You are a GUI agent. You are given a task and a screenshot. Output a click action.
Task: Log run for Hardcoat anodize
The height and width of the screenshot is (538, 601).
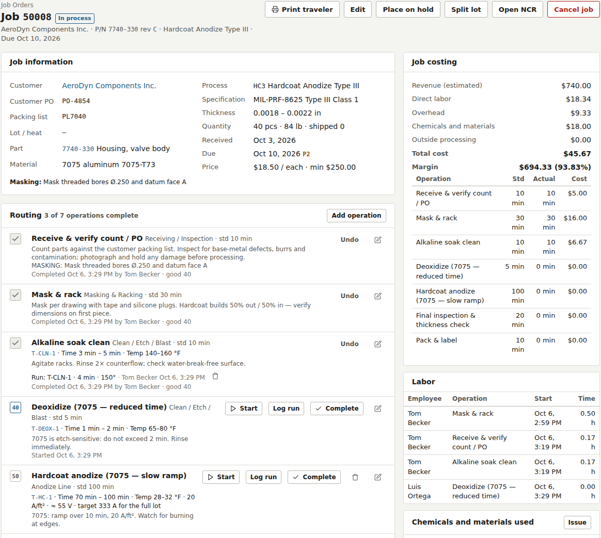click(263, 477)
